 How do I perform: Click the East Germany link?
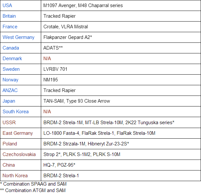point(18,133)
